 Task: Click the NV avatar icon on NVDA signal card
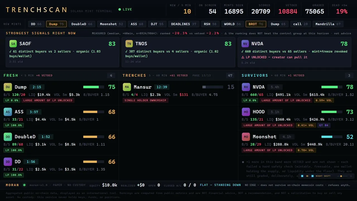[245, 44]
